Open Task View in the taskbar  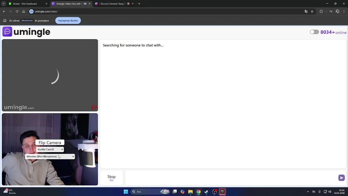175,192
